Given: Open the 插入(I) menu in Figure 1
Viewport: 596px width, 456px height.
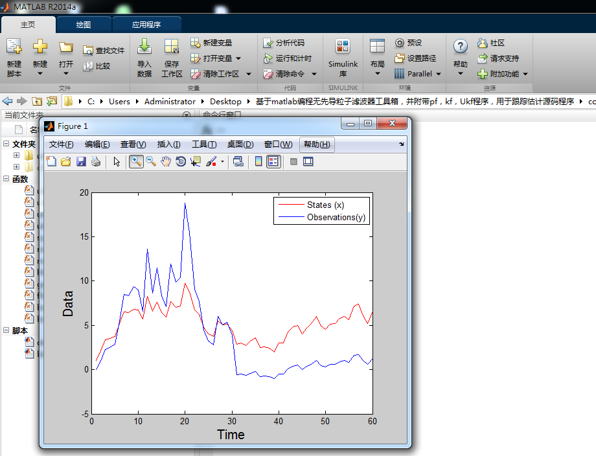Looking at the screenshot, I should 169,144.
